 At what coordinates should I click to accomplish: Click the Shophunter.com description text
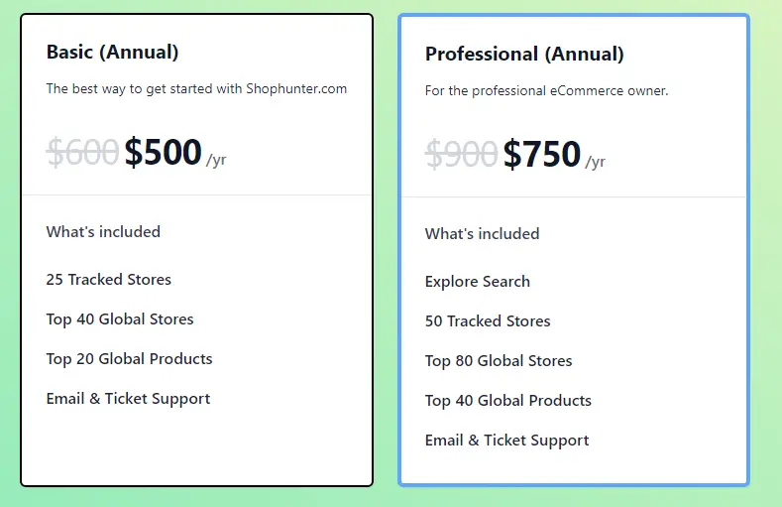click(196, 89)
